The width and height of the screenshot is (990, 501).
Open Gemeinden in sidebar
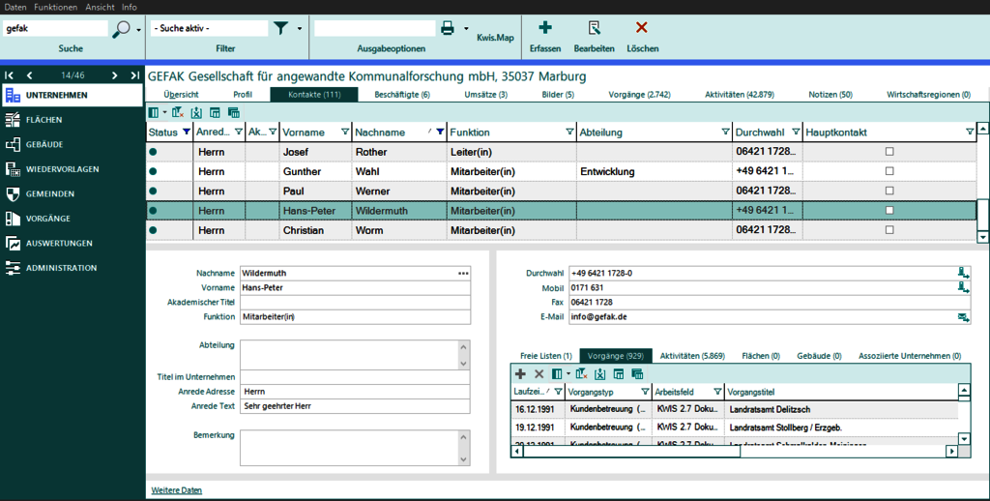point(72,193)
